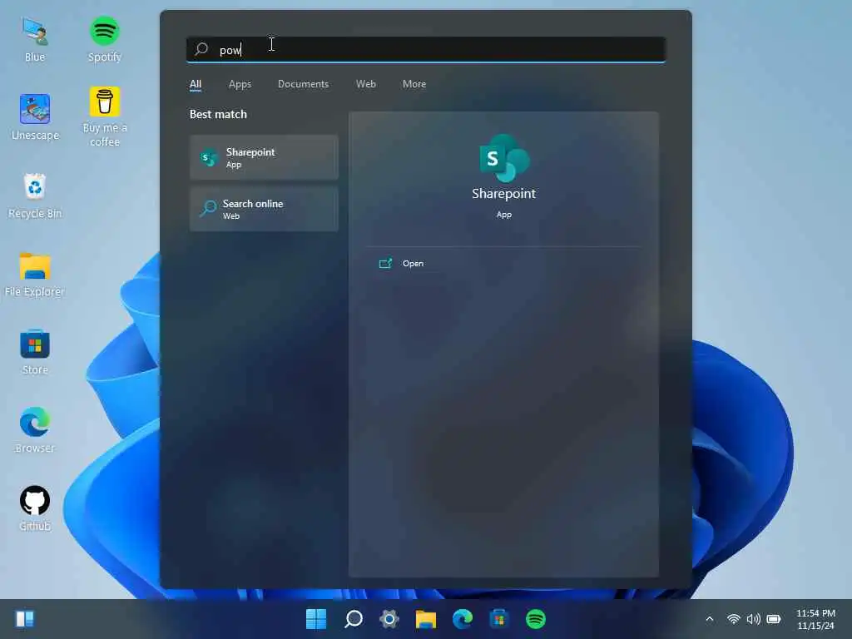Open the Buy me a coffee shortcut
This screenshot has height=639, width=852.
[104, 116]
